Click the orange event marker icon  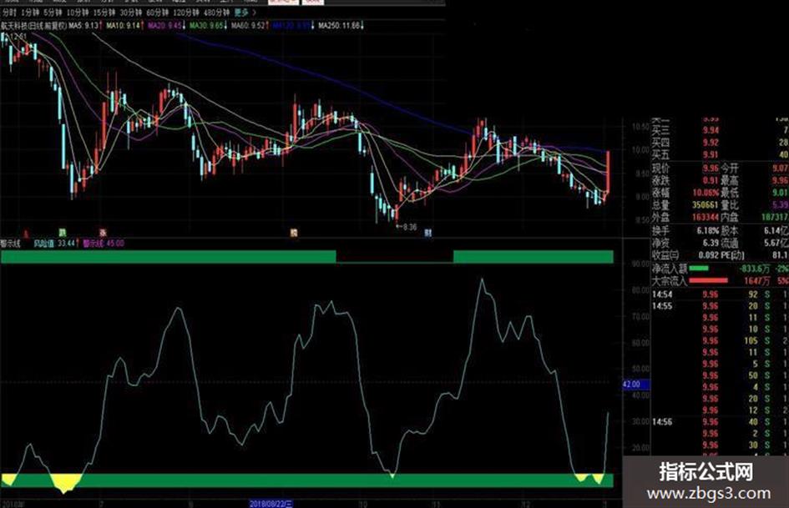tap(294, 233)
